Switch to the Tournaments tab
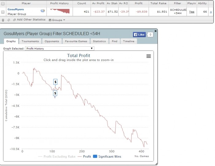The image size is (215, 166). [30, 41]
